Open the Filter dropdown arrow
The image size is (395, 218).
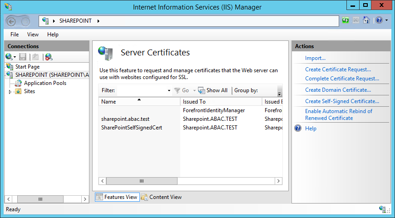169,91
